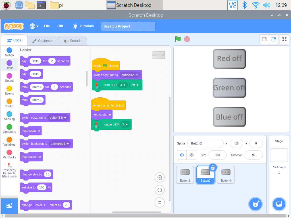This screenshot has height=218, width=291.
Task: Select the Operators block category
Action: [x=9, y=129]
